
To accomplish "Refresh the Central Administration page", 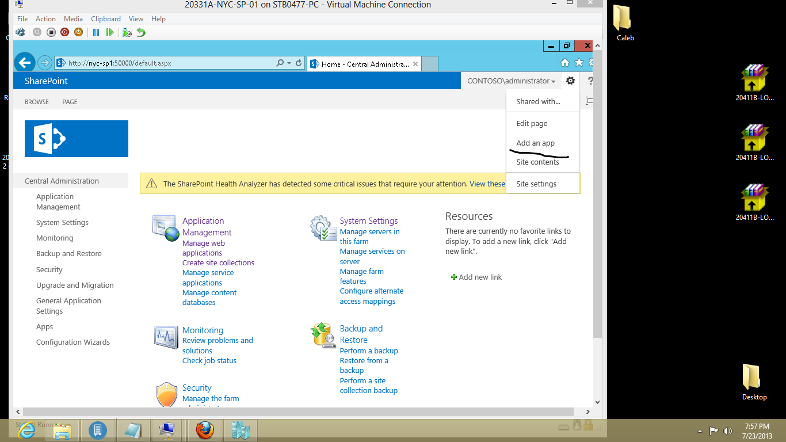I will tap(299, 63).
